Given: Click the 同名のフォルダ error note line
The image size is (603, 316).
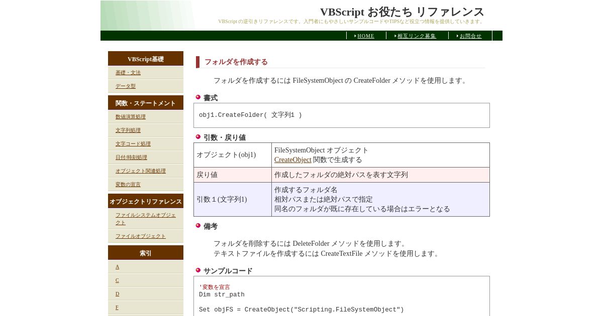Looking at the screenshot, I should [x=362, y=209].
